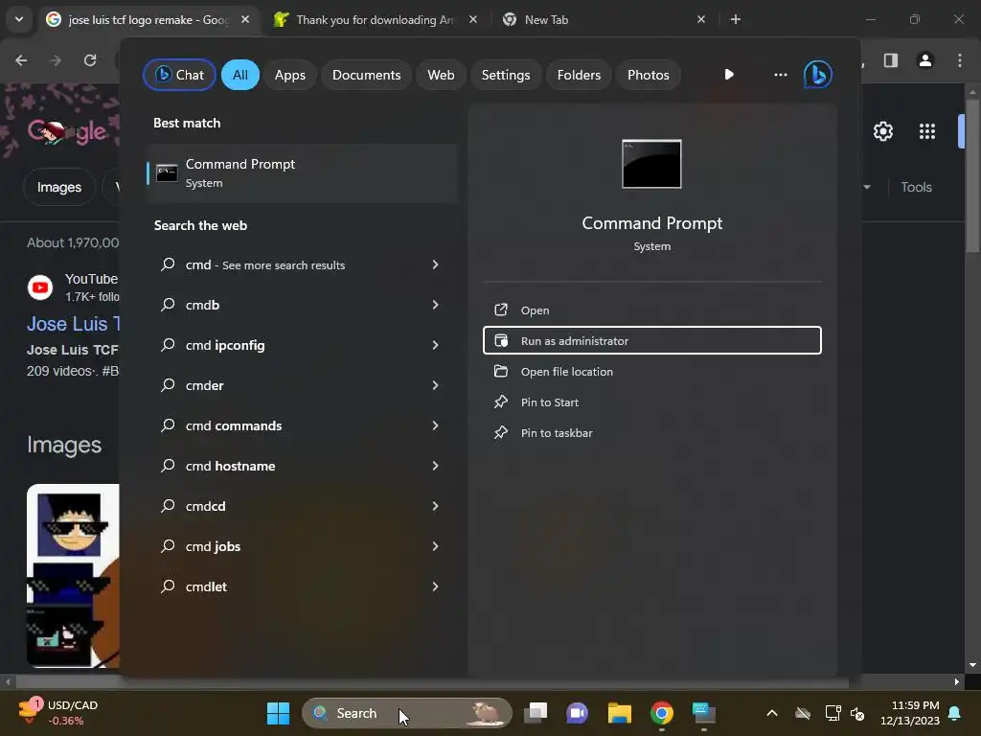The image size is (981, 736).
Task: Click Open file location
Action: click(x=651, y=371)
